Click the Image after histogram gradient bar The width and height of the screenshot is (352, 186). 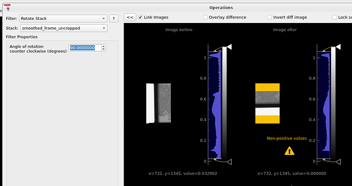[333, 104]
